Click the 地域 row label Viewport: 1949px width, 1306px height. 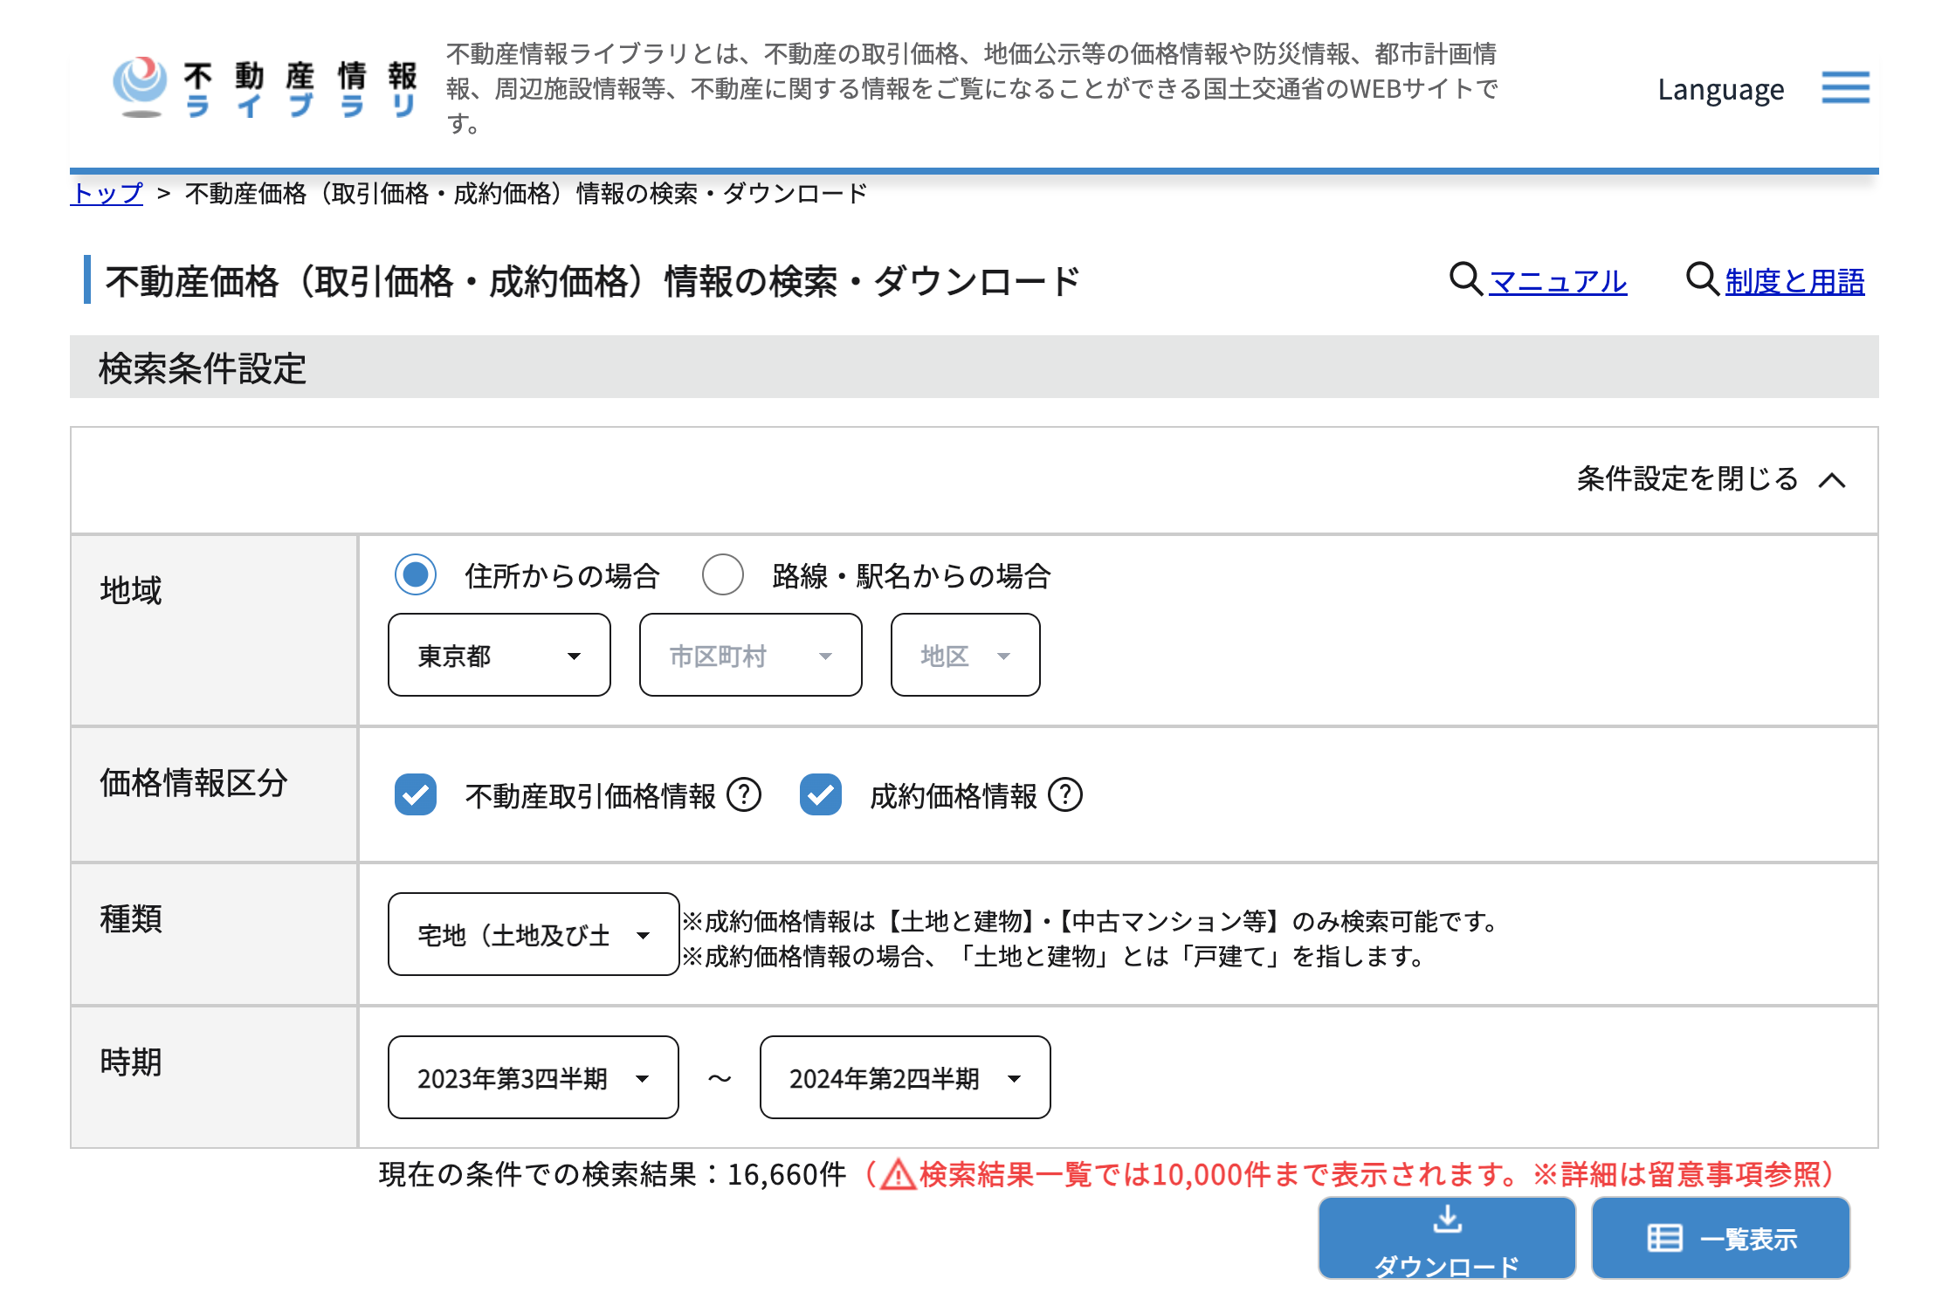tap(131, 590)
